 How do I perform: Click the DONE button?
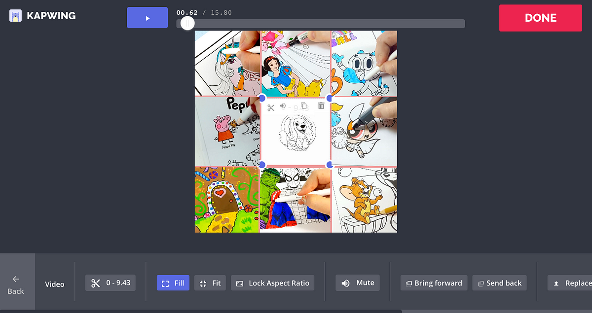click(x=541, y=18)
